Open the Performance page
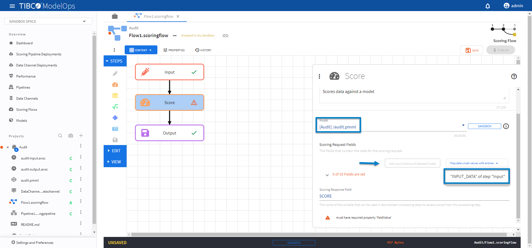532x248 pixels. 26,76
